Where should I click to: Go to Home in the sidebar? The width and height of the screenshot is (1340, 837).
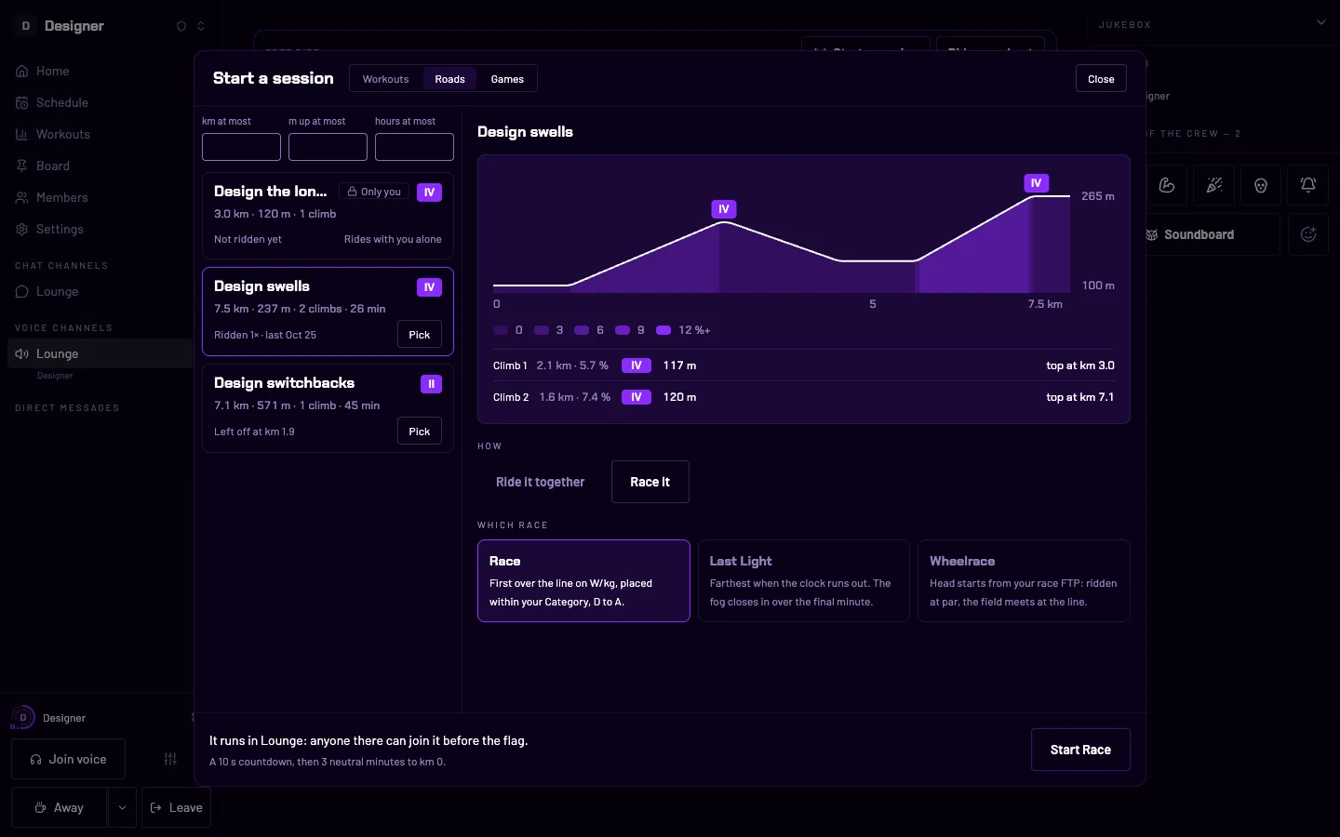[97, 71]
